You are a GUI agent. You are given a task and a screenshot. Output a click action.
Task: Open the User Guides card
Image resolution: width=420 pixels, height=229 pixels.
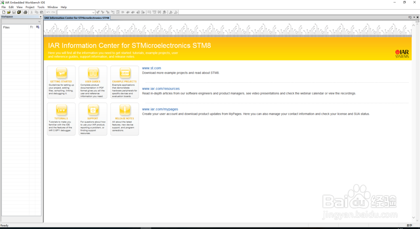click(x=93, y=82)
